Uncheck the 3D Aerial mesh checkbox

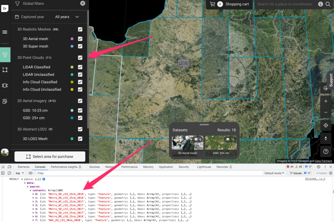point(80,39)
